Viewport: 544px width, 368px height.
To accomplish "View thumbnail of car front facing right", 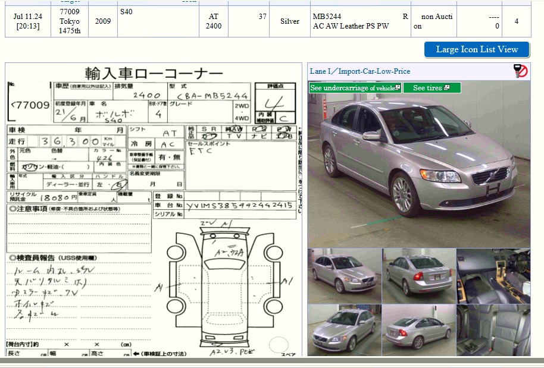I will click(345, 276).
